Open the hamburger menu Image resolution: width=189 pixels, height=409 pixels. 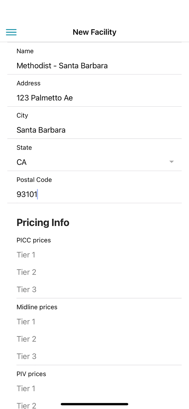(11, 32)
